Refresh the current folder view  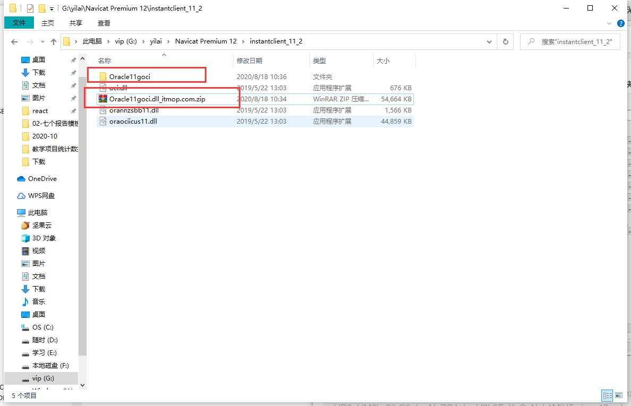tap(505, 42)
